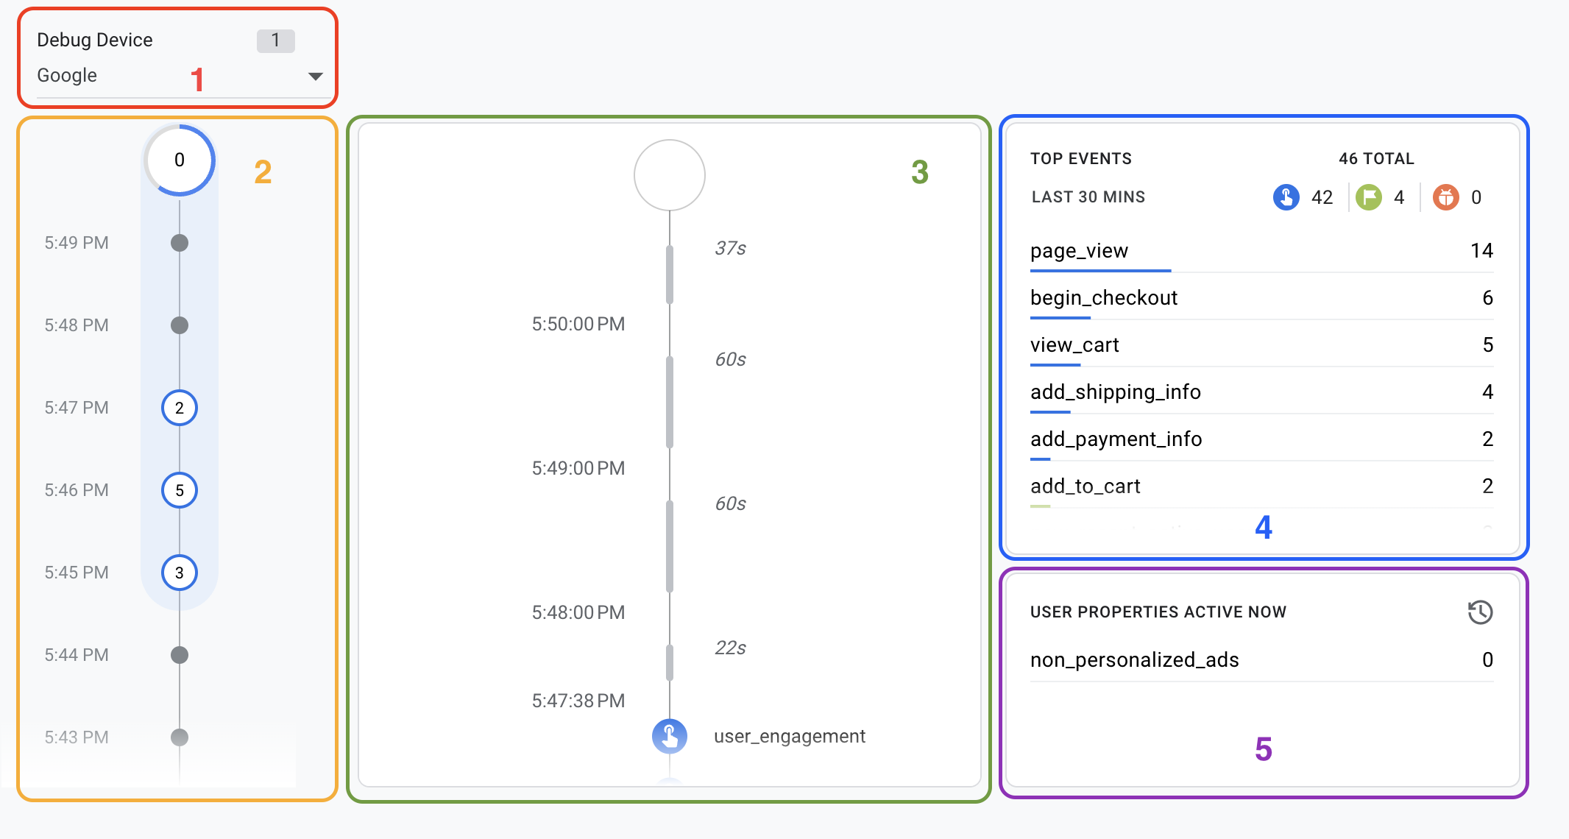Image resolution: width=1569 pixels, height=839 pixels.
Task: Open the Debug Device dropdown arrow
Action: click(316, 77)
